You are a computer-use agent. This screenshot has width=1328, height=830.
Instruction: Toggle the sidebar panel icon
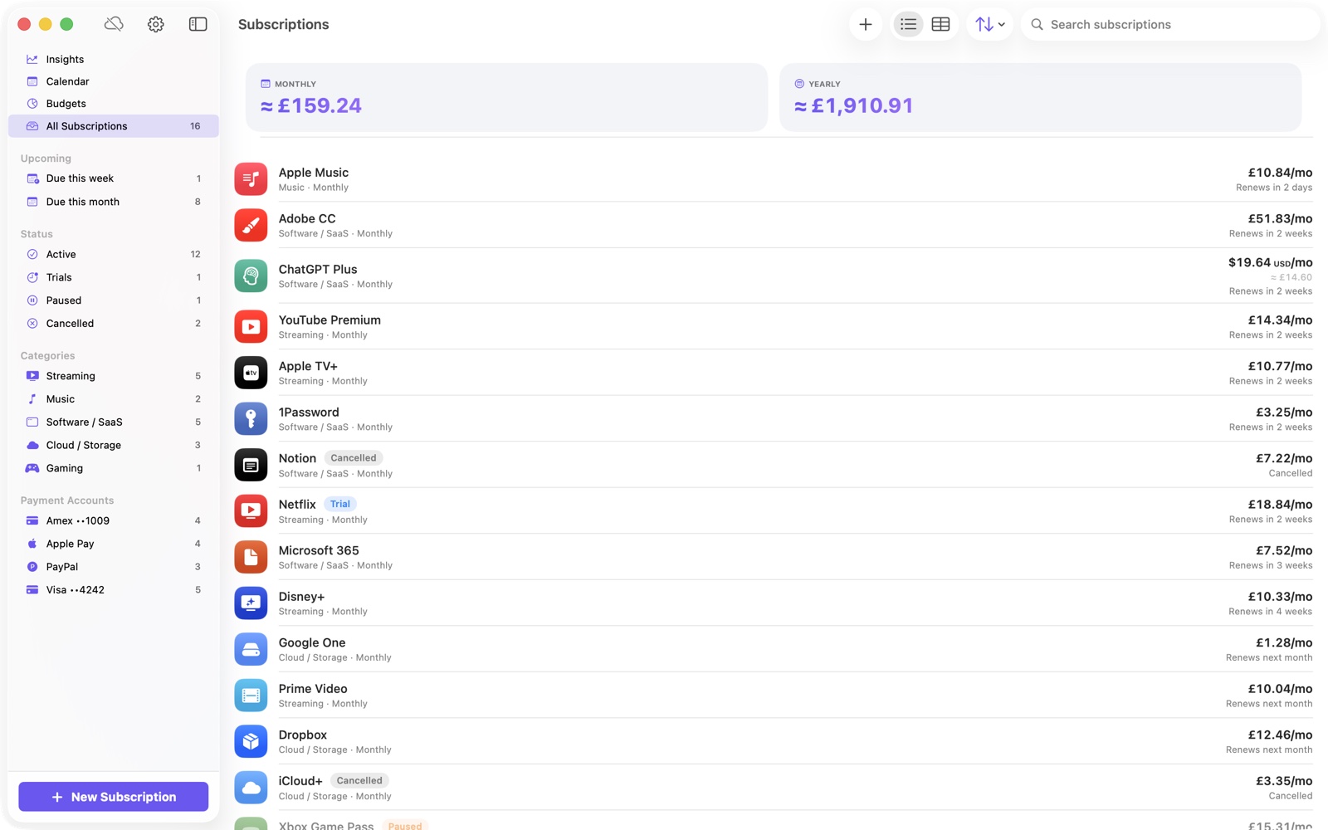(x=198, y=24)
